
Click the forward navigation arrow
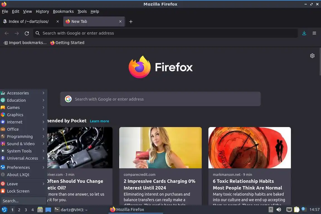17,33
